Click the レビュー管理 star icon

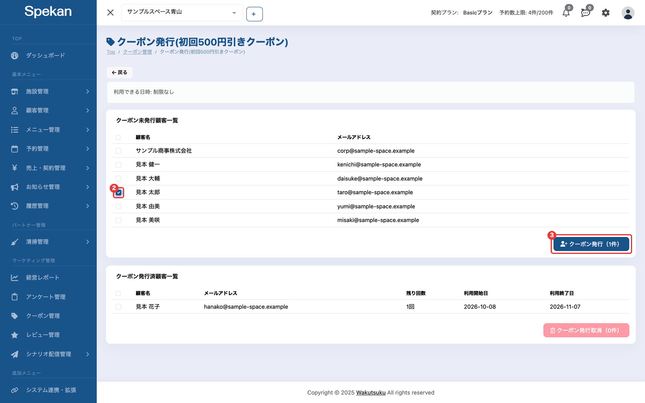click(x=15, y=335)
